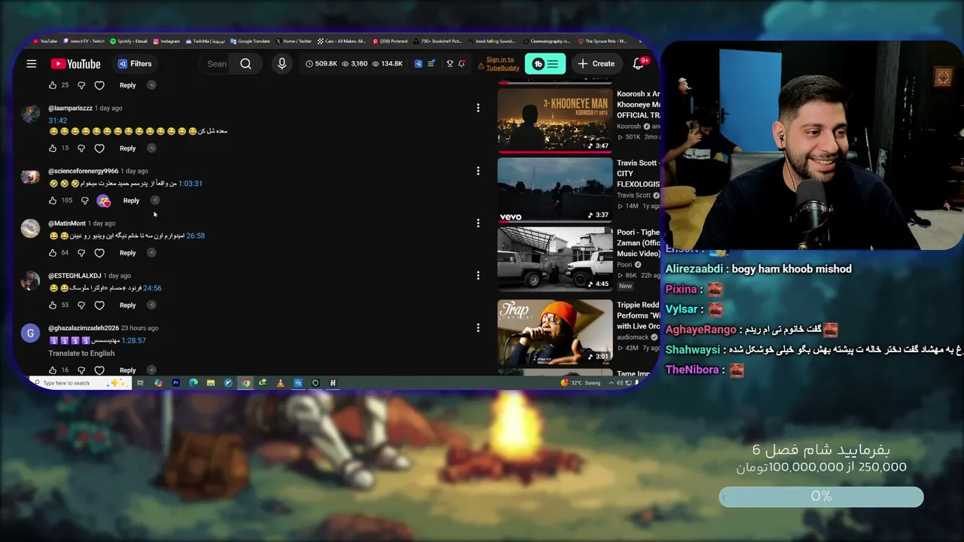Viewport: 964px width, 542px height.
Task: Like the @scienceforenergy9966 comment
Action: coord(53,201)
